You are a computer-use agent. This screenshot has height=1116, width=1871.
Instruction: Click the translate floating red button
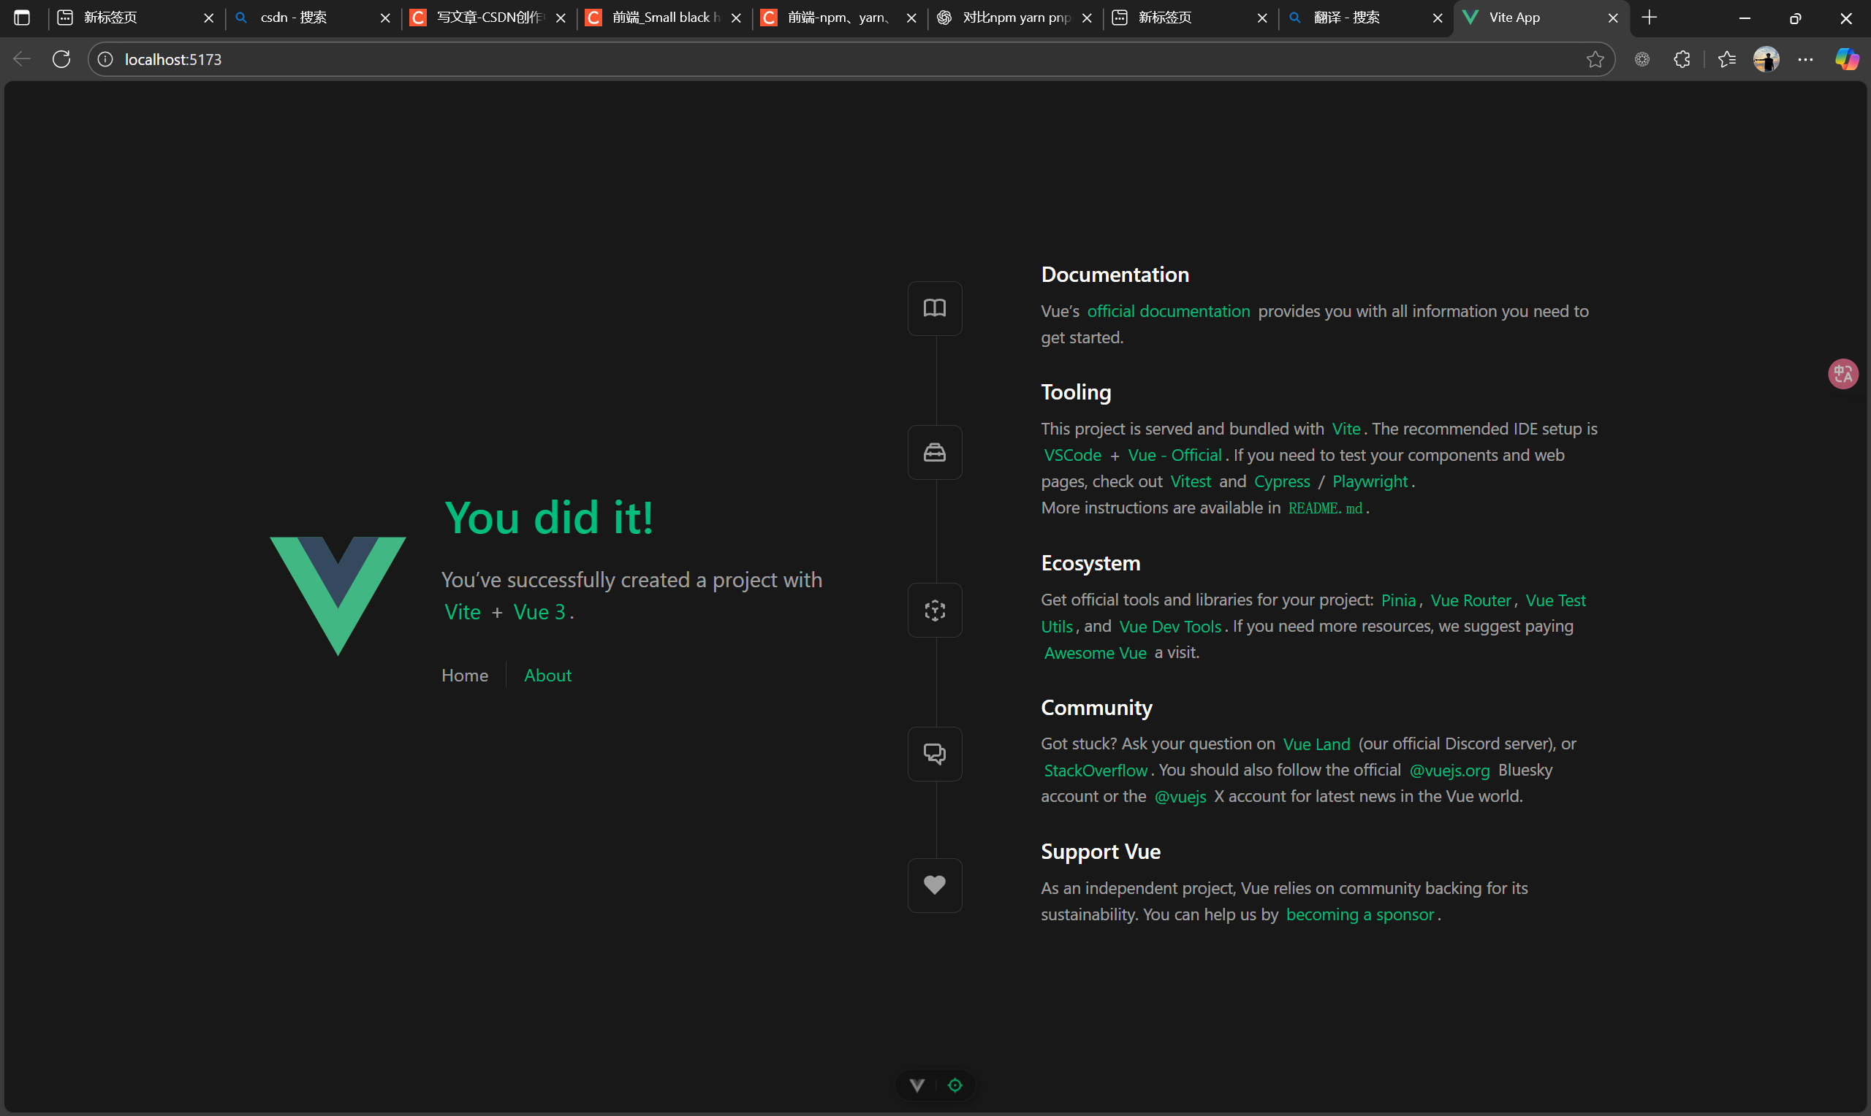[1842, 374]
